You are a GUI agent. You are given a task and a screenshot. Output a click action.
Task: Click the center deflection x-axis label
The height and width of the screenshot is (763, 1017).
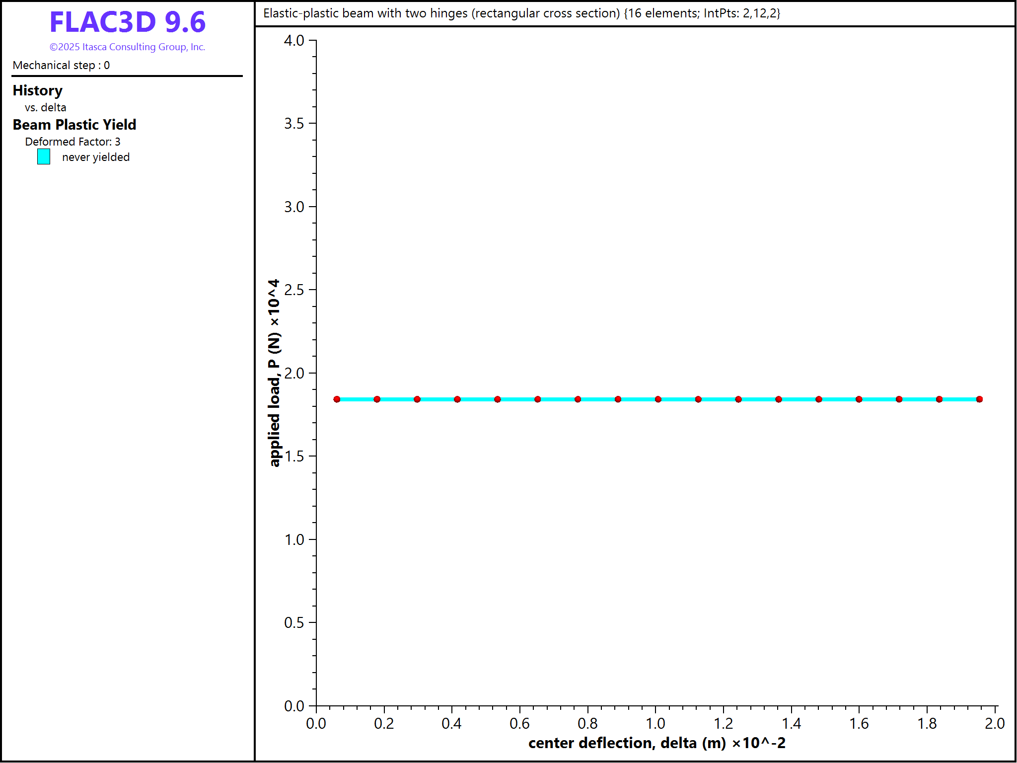[656, 743]
